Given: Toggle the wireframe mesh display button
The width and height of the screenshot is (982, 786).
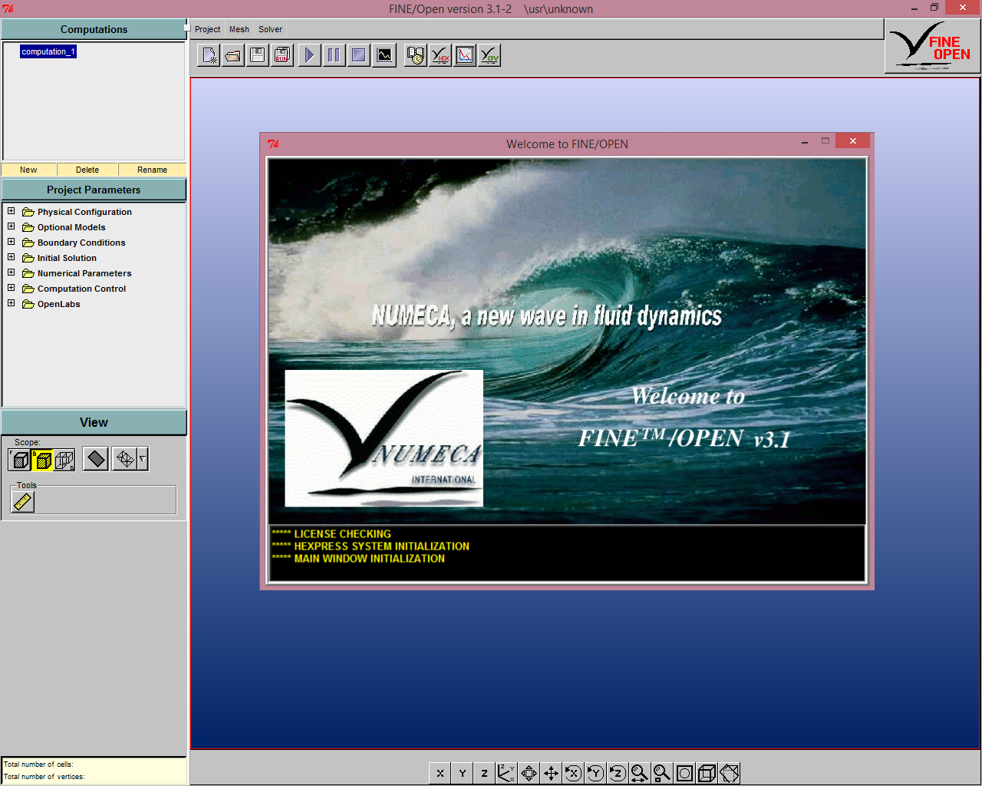Looking at the screenshot, I should (124, 459).
